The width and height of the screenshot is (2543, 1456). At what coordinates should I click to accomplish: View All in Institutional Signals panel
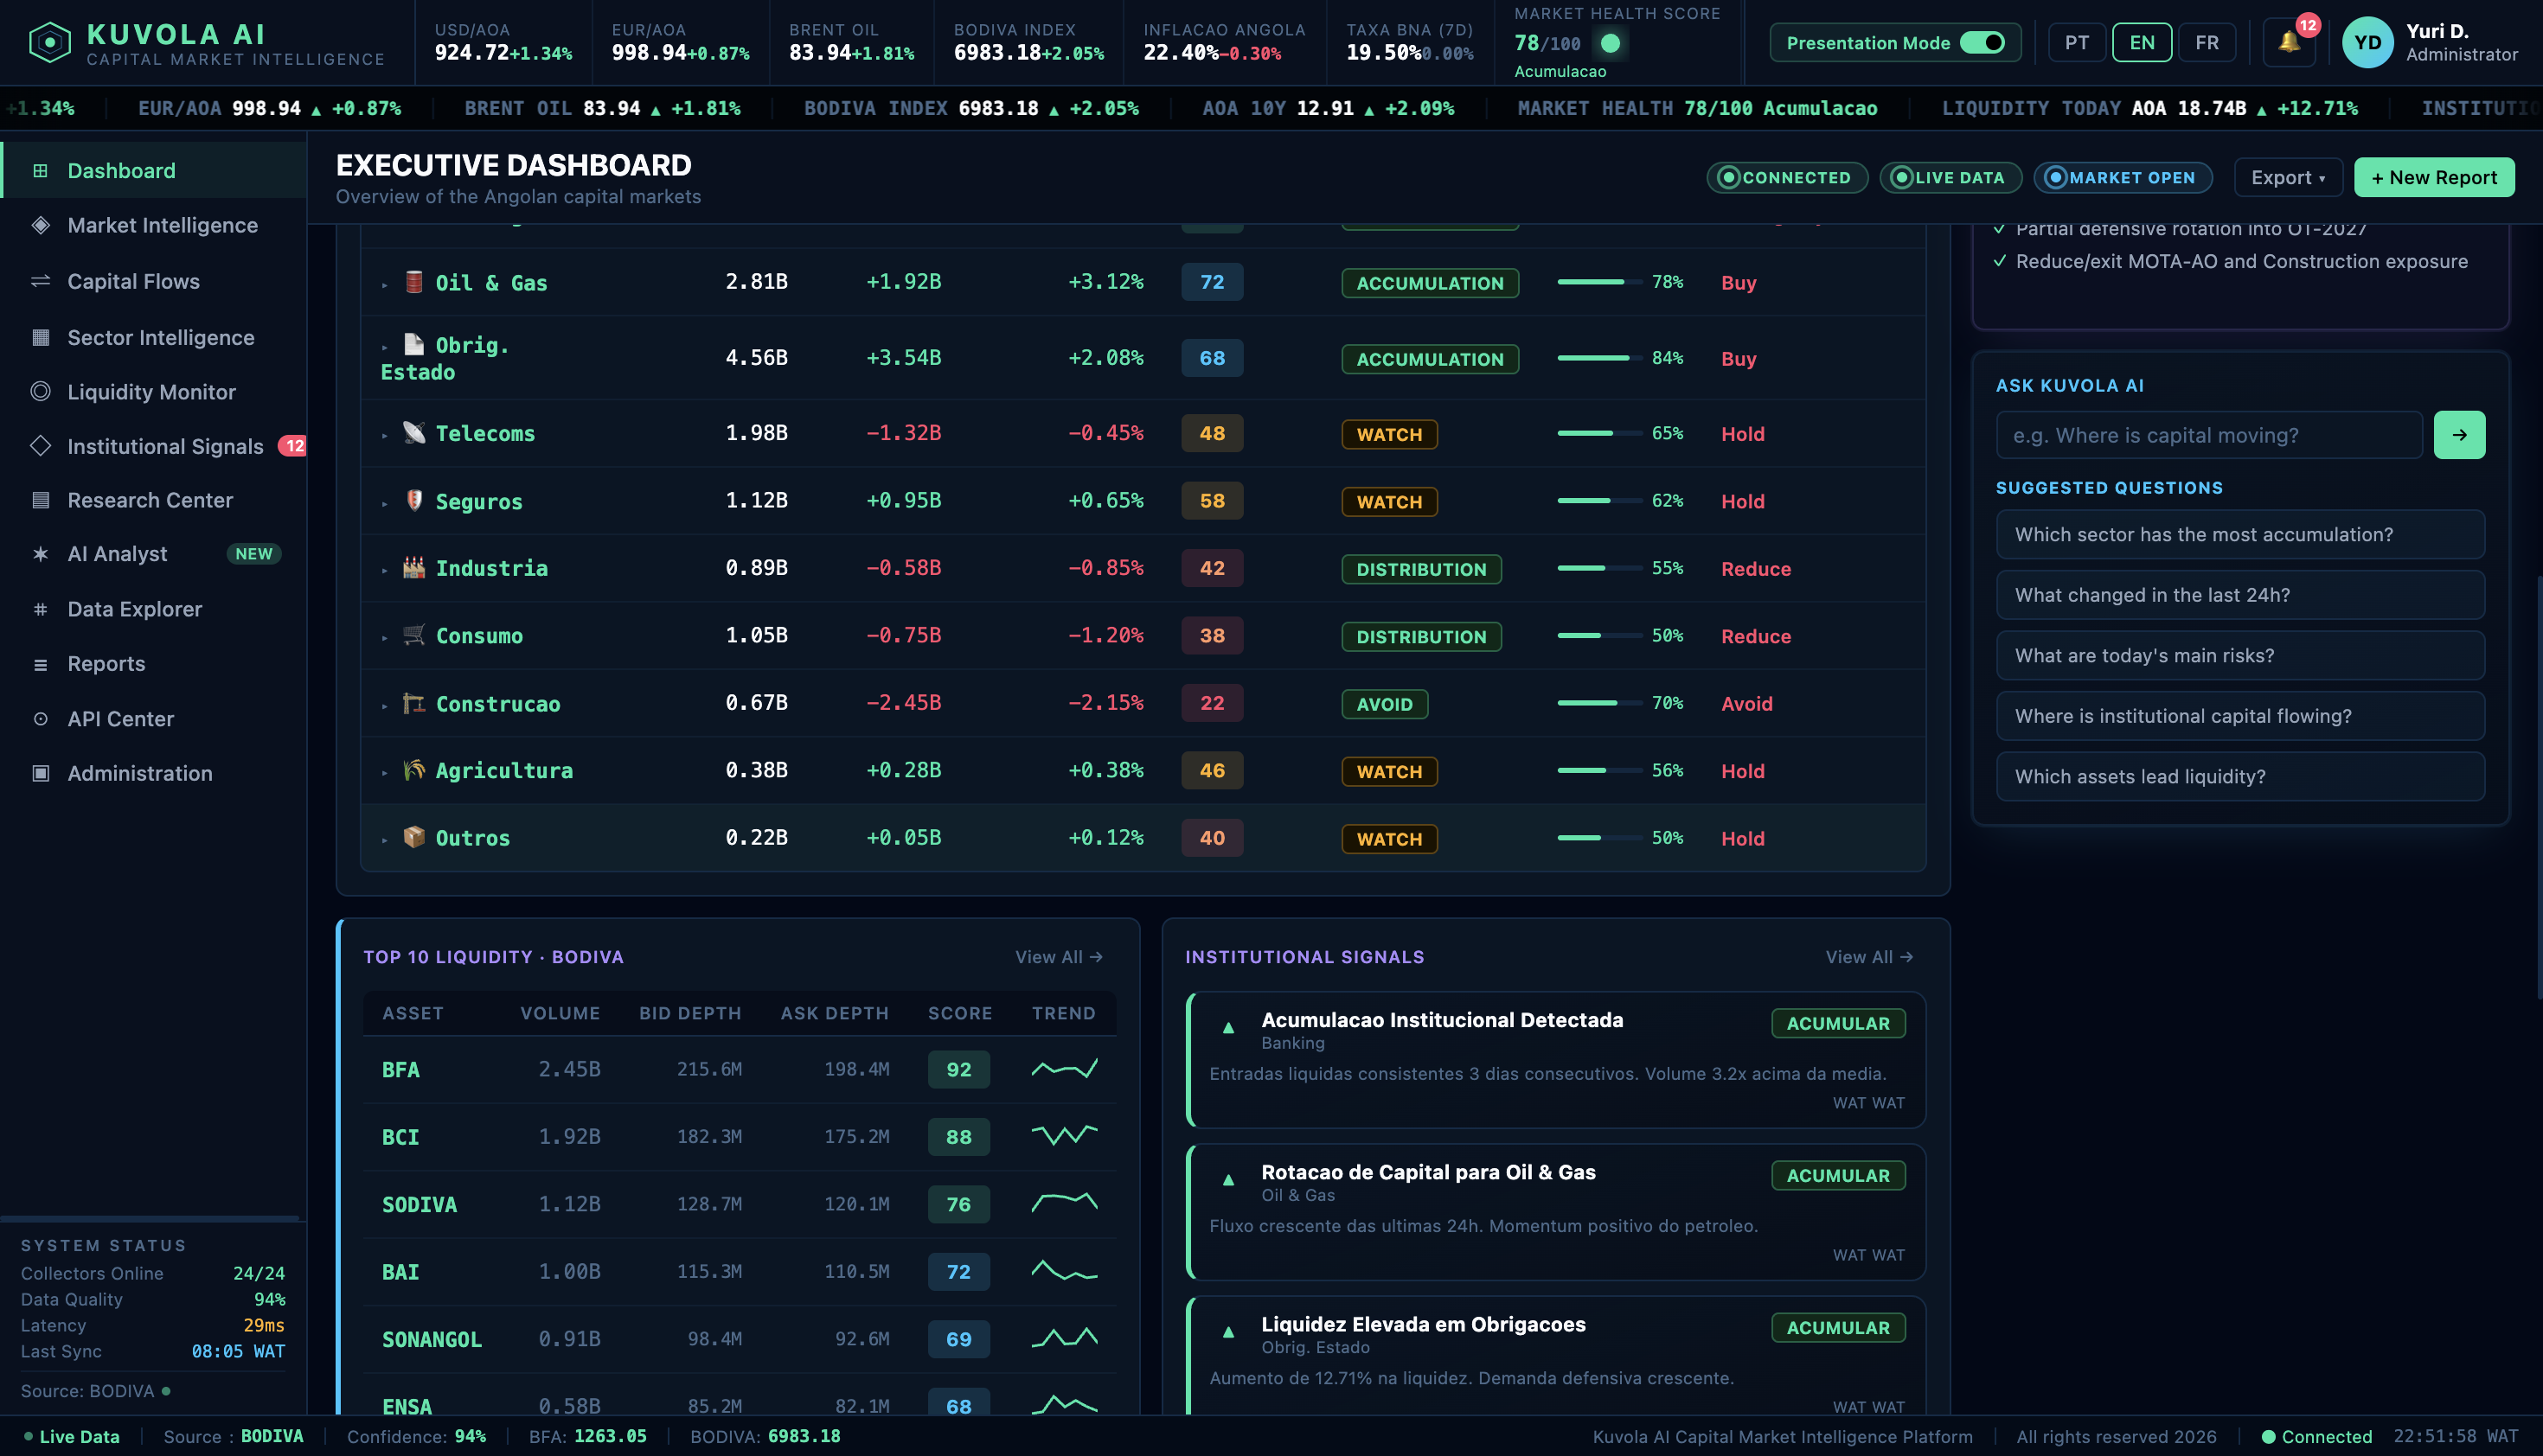pyautogui.click(x=1868, y=957)
